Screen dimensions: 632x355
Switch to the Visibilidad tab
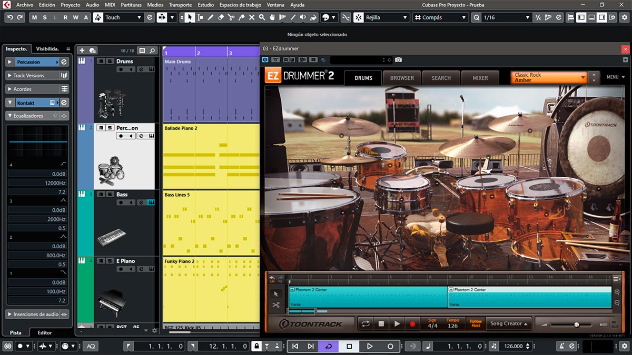(x=47, y=49)
